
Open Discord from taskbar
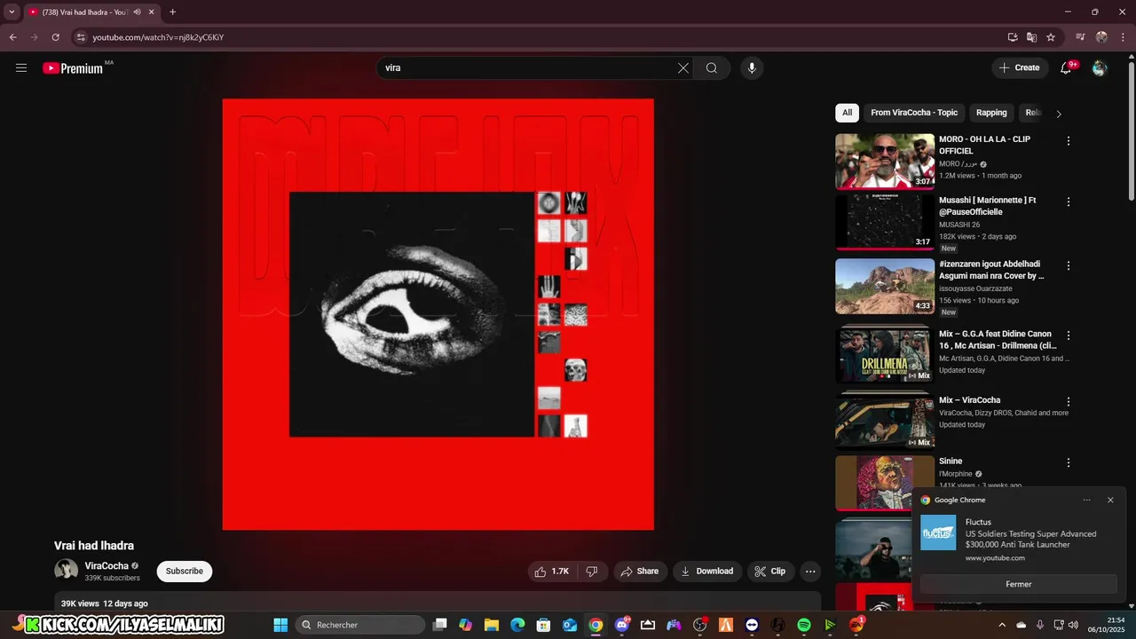(622, 625)
